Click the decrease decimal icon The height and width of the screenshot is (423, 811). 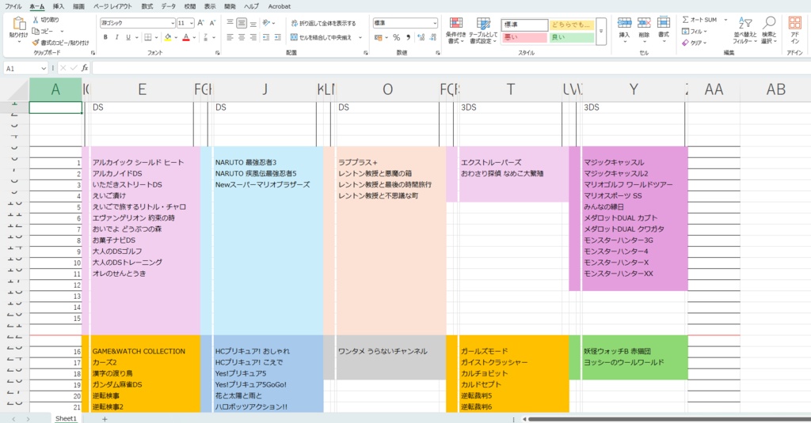point(433,38)
